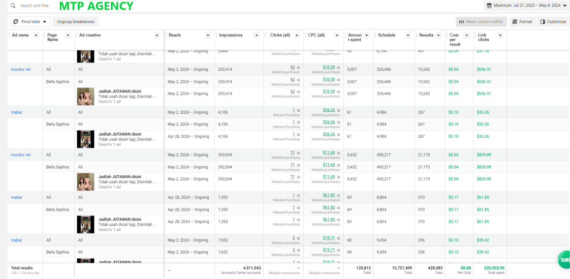This screenshot has width=570, height=279.
Task: Open the Impressions column menu arrow
Action: coord(256,35)
